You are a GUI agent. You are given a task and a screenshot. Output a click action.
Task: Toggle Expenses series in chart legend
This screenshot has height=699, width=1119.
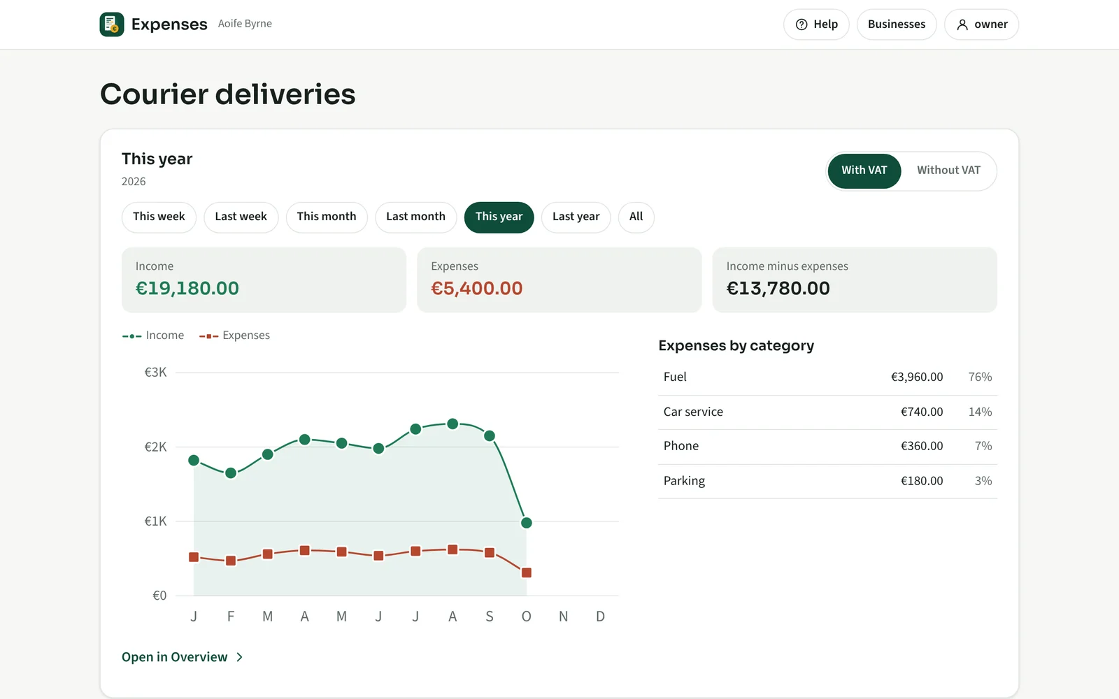click(x=234, y=336)
